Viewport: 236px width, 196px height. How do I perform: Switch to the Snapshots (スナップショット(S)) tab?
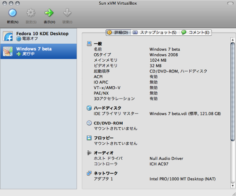[x=155, y=33]
